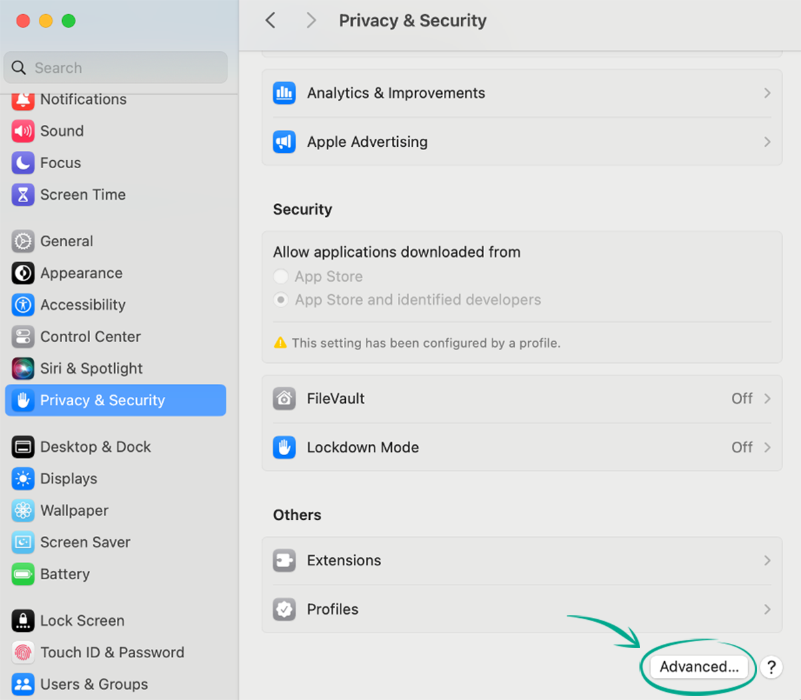The height and width of the screenshot is (700, 801).
Task: Expand Profiles chevron
Action: [767, 609]
